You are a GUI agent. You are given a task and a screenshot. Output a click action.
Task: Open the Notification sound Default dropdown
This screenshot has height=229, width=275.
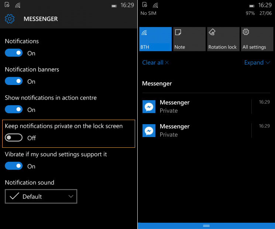point(41,196)
